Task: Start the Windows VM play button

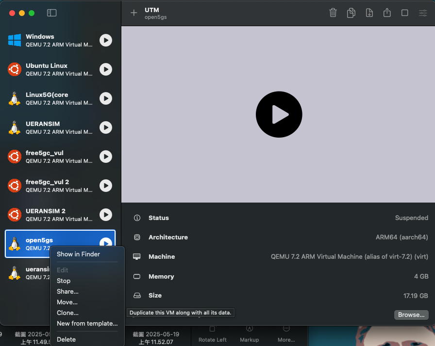Action: tap(106, 40)
